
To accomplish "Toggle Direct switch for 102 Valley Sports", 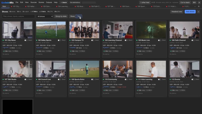I will coord(59,40).
